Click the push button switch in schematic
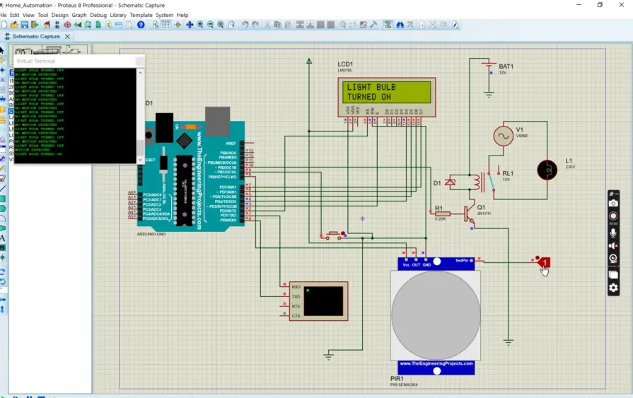This screenshot has height=398, width=633. tap(333, 235)
